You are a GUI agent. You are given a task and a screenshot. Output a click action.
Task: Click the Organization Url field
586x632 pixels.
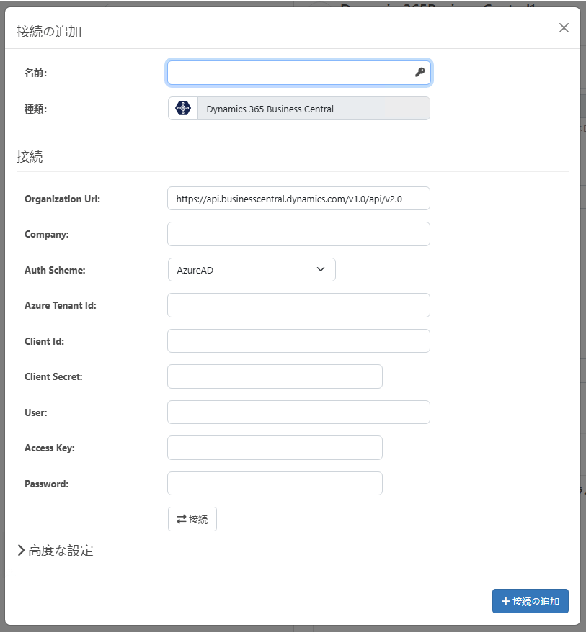pyautogui.click(x=298, y=198)
